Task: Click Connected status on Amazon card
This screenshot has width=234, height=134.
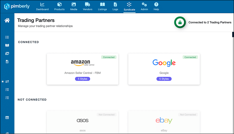Action: 109,57
